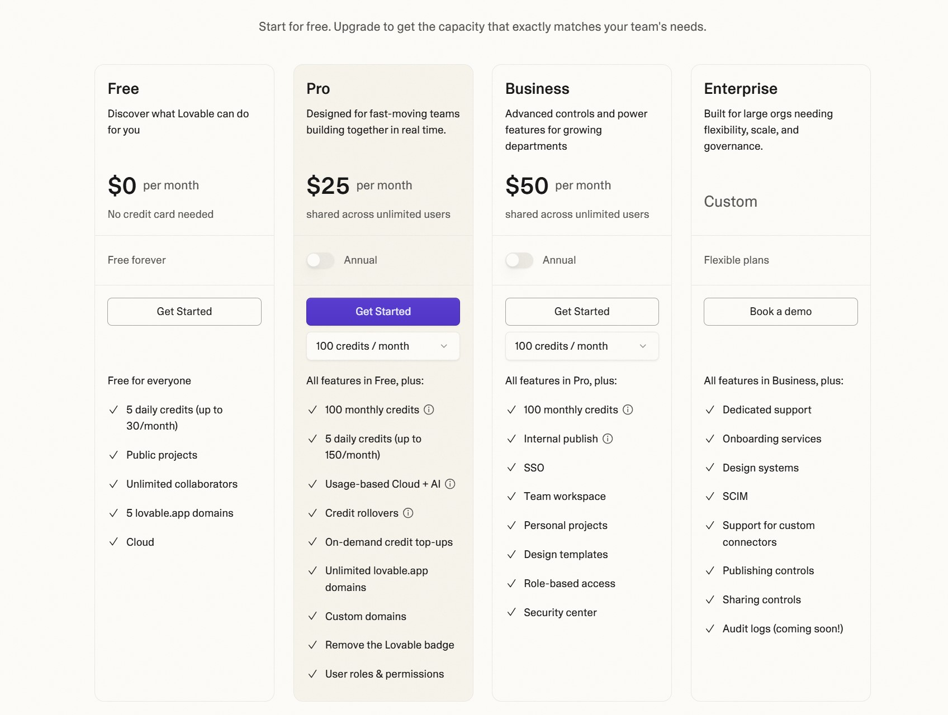Book a demo for Enterprise plan
Screen dimensions: 948x715
[780, 312]
